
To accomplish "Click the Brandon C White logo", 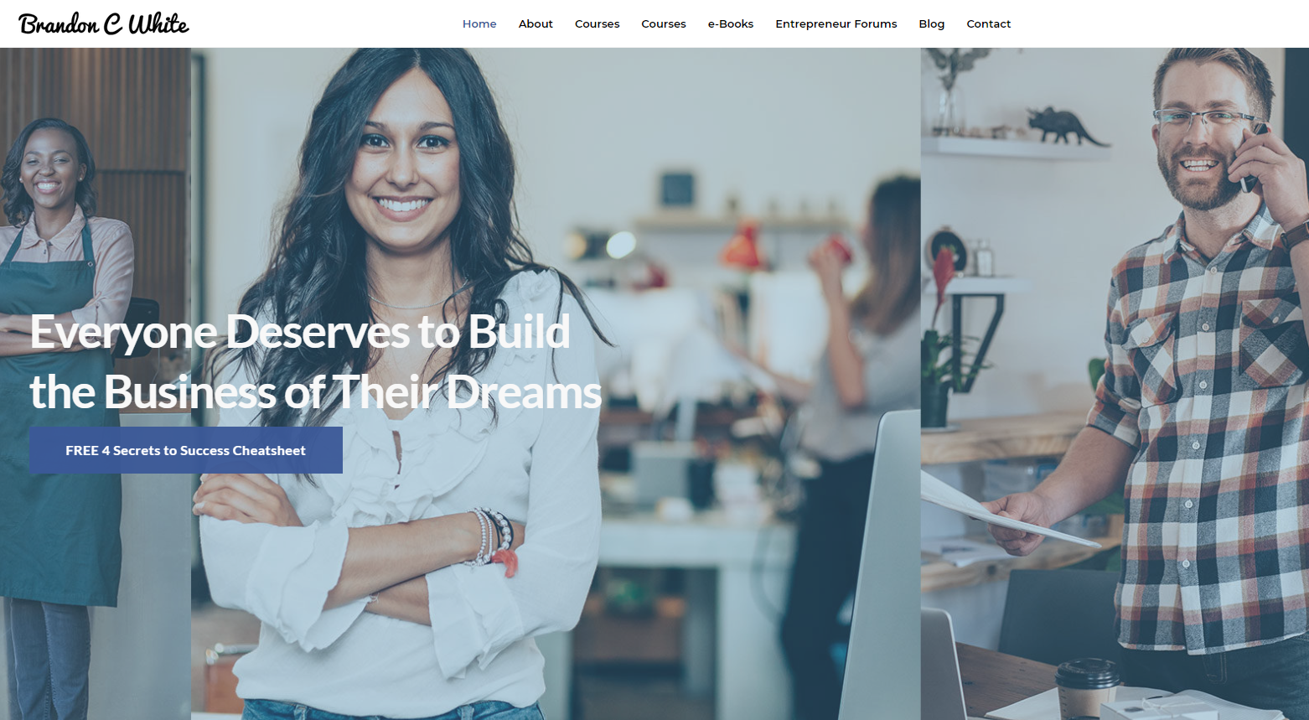I will 104,23.
